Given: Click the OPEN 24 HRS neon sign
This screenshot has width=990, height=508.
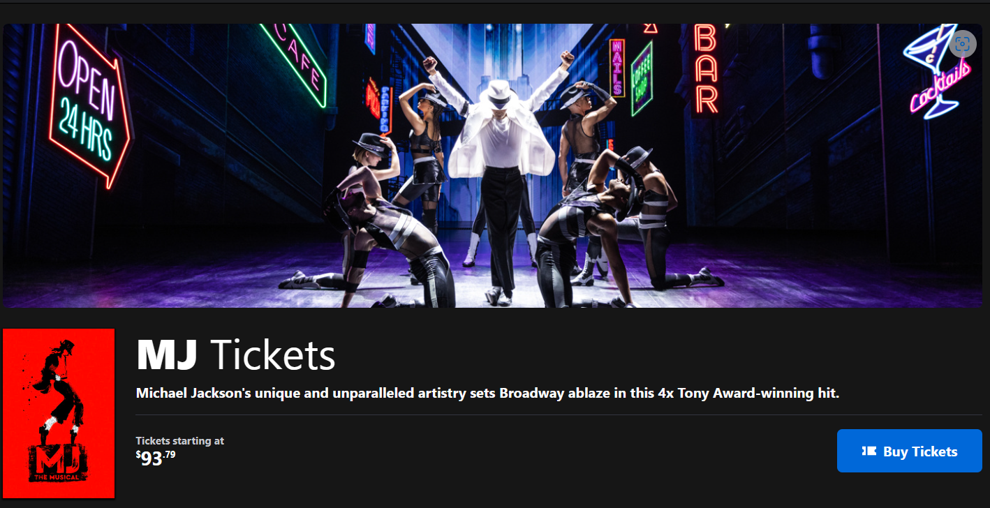Looking at the screenshot, I should (x=87, y=103).
